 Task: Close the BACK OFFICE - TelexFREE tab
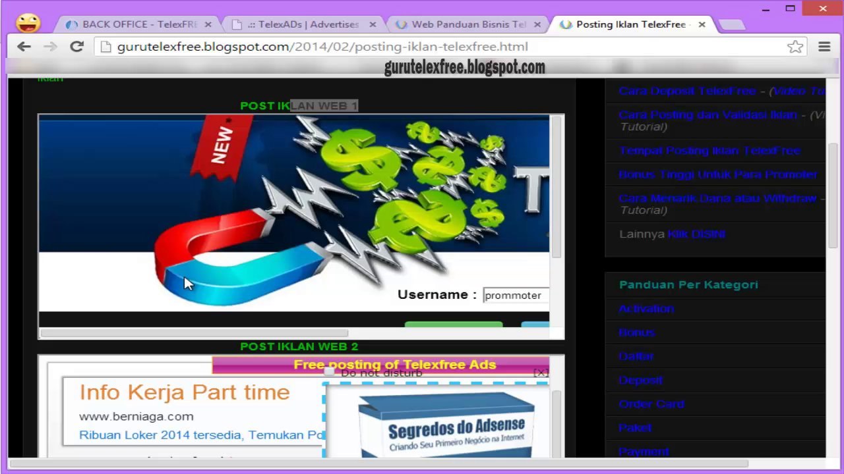208,24
